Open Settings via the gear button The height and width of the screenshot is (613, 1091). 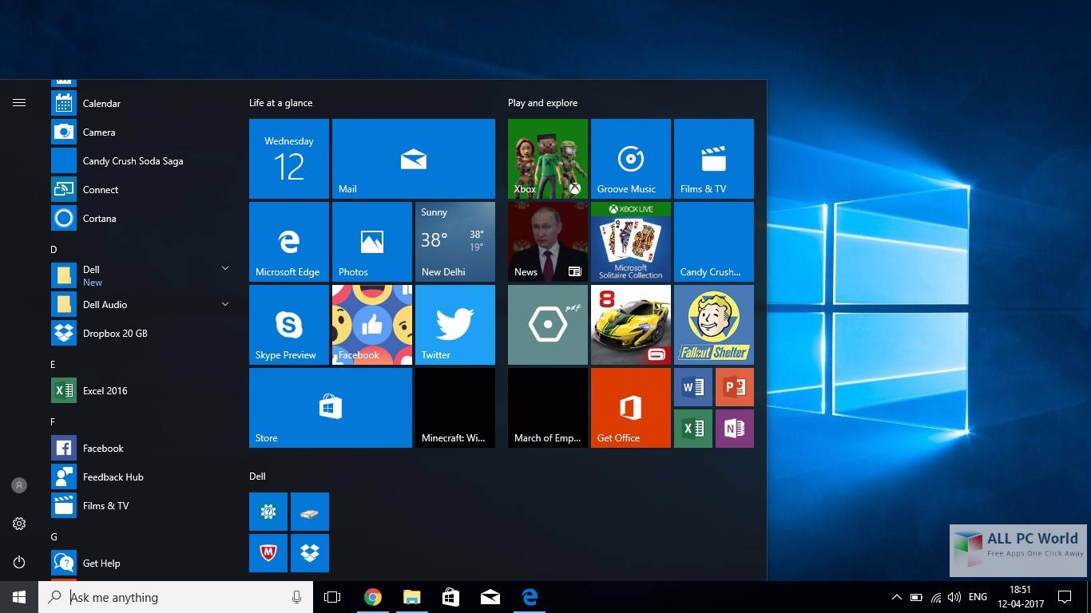coord(19,524)
